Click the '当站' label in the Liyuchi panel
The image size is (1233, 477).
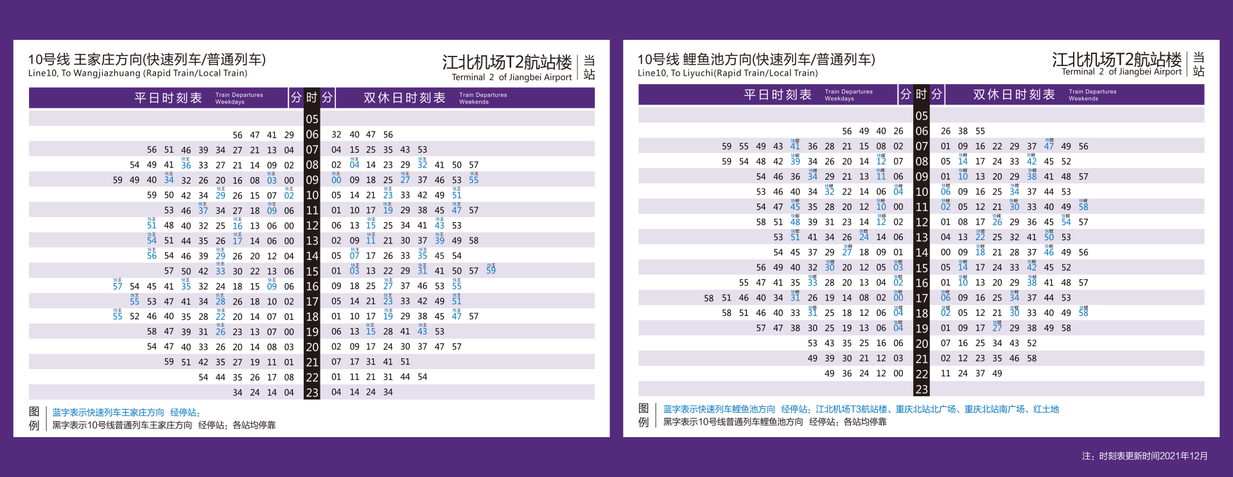[1198, 64]
